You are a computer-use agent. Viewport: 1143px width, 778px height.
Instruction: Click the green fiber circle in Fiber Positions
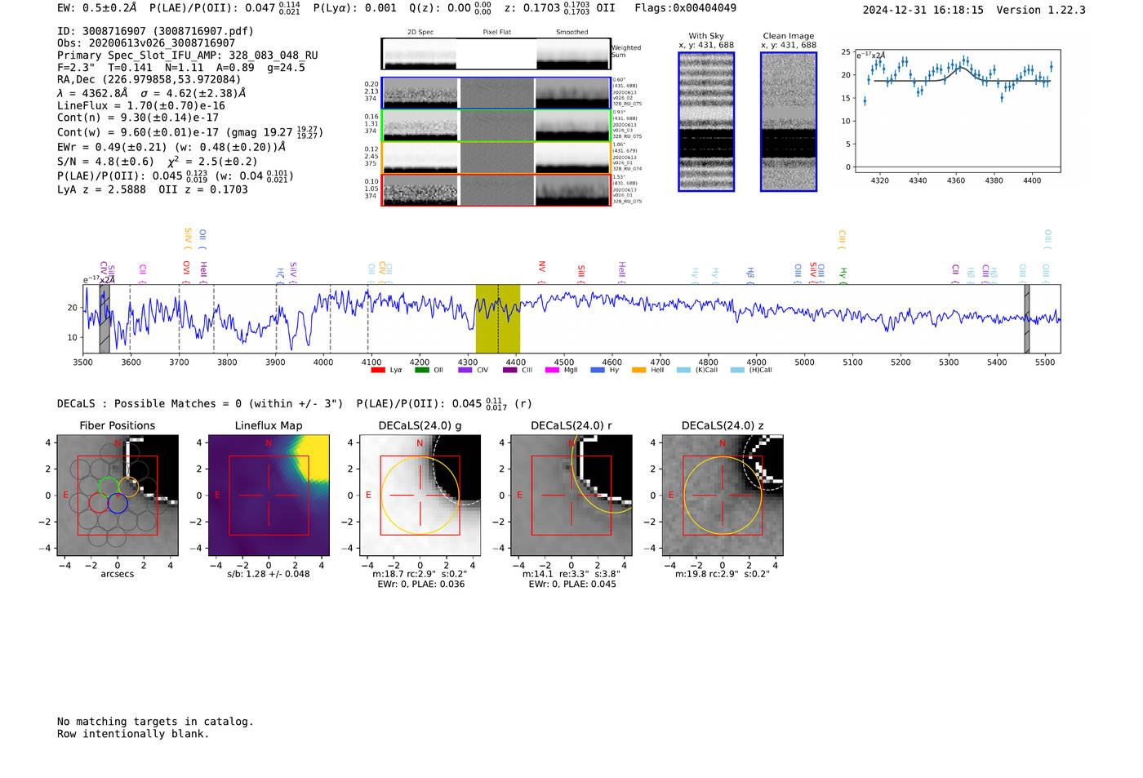tap(108, 487)
